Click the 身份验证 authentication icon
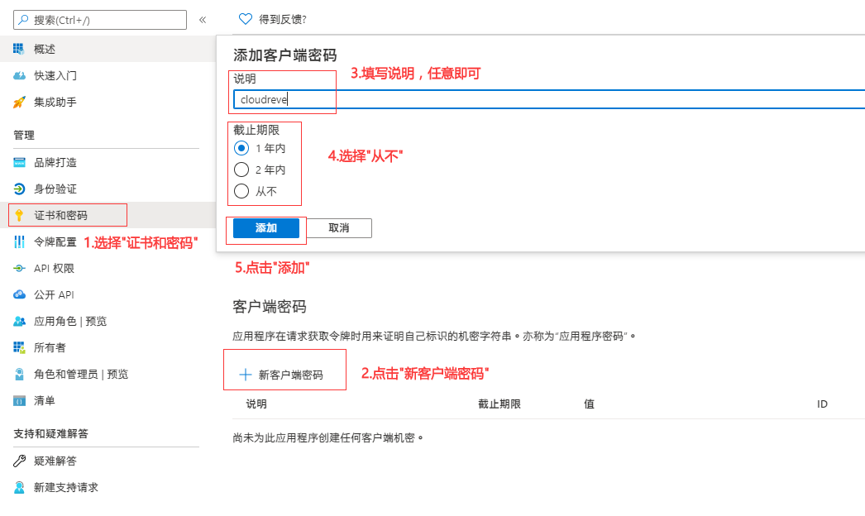 click(x=19, y=189)
